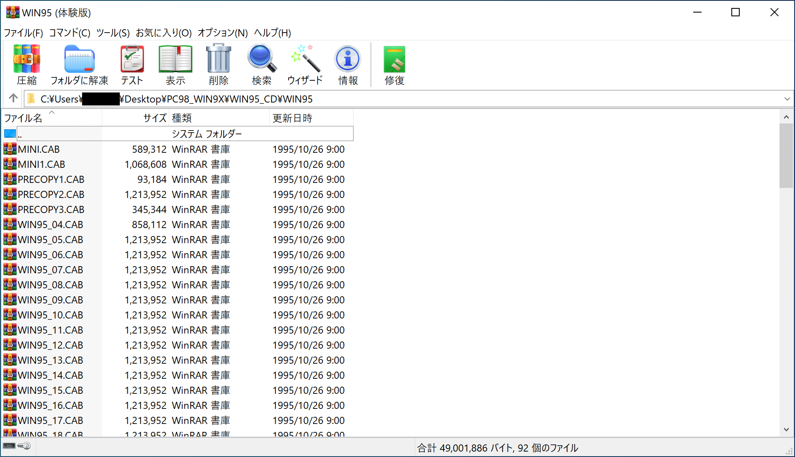Click the size value 1,068,608
795x457 pixels.
tap(145, 164)
